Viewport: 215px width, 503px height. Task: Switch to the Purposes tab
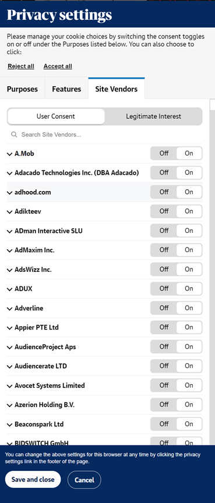pyautogui.click(x=23, y=89)
